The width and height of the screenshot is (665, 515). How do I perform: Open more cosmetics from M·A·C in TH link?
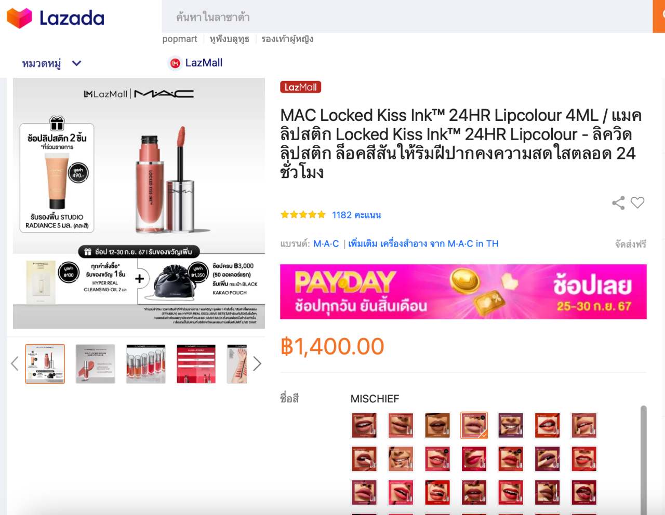[423, 243]
